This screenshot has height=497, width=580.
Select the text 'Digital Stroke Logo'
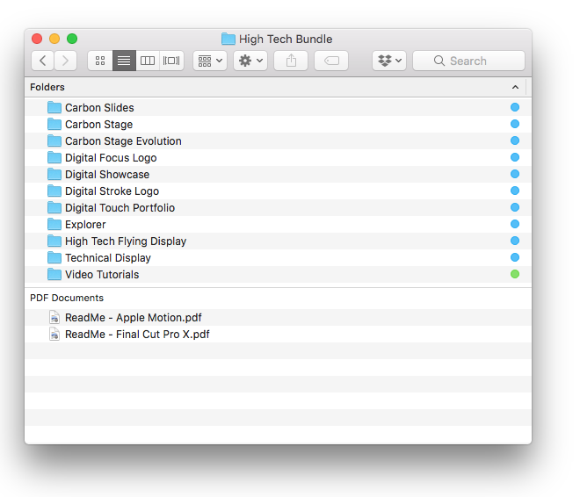click(112, 191)
